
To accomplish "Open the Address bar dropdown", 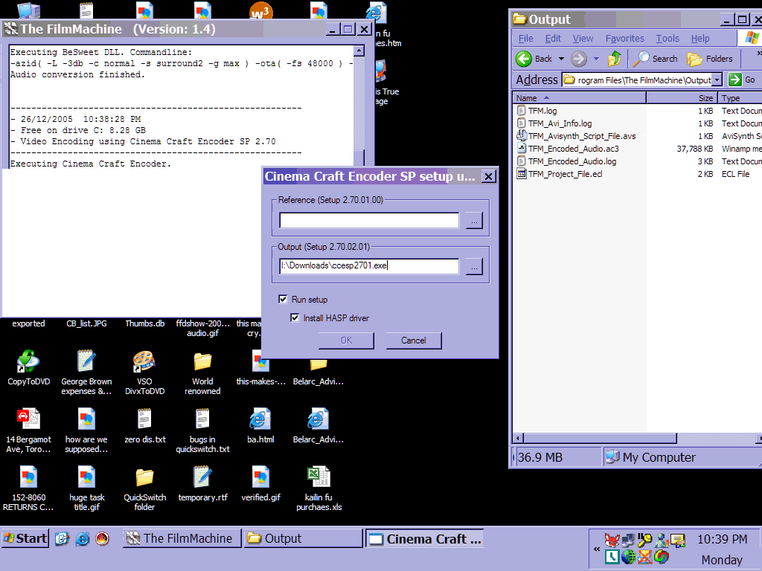I will [x=717, y=80].
